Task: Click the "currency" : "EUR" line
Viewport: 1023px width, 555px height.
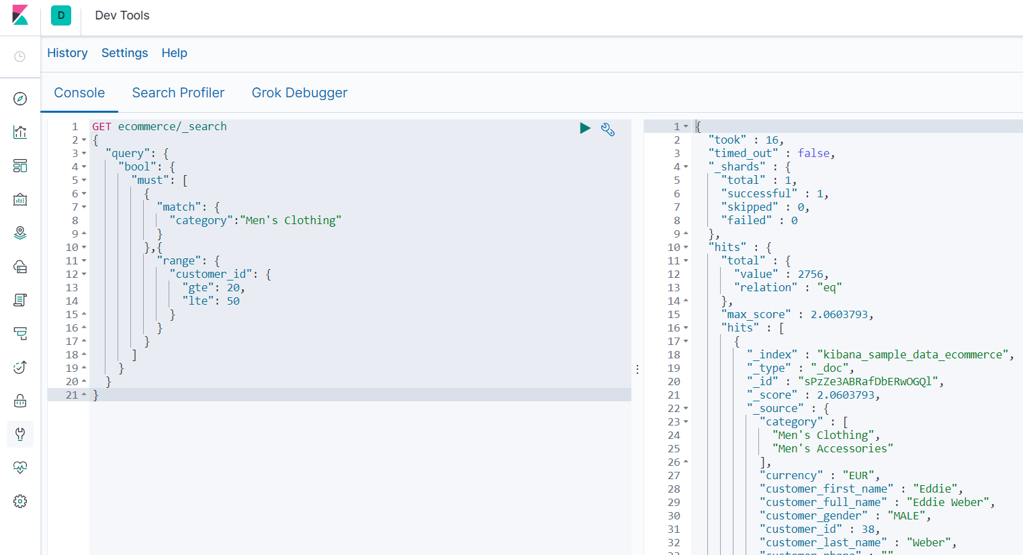Action: point(819,475)
